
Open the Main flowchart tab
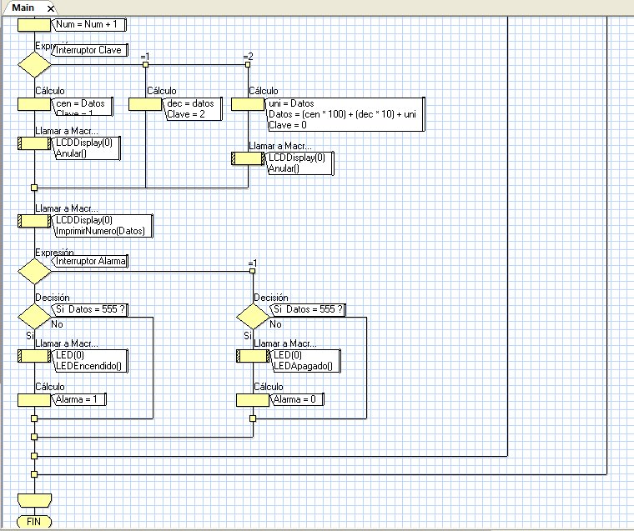coord(23,8)
